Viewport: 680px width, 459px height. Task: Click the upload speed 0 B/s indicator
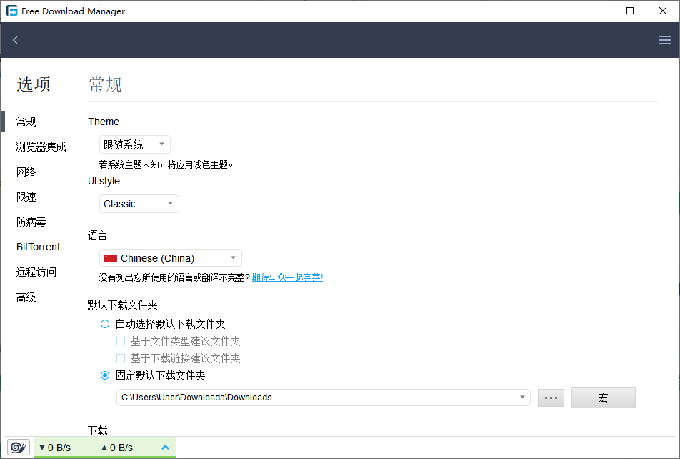tap(116, 448)
